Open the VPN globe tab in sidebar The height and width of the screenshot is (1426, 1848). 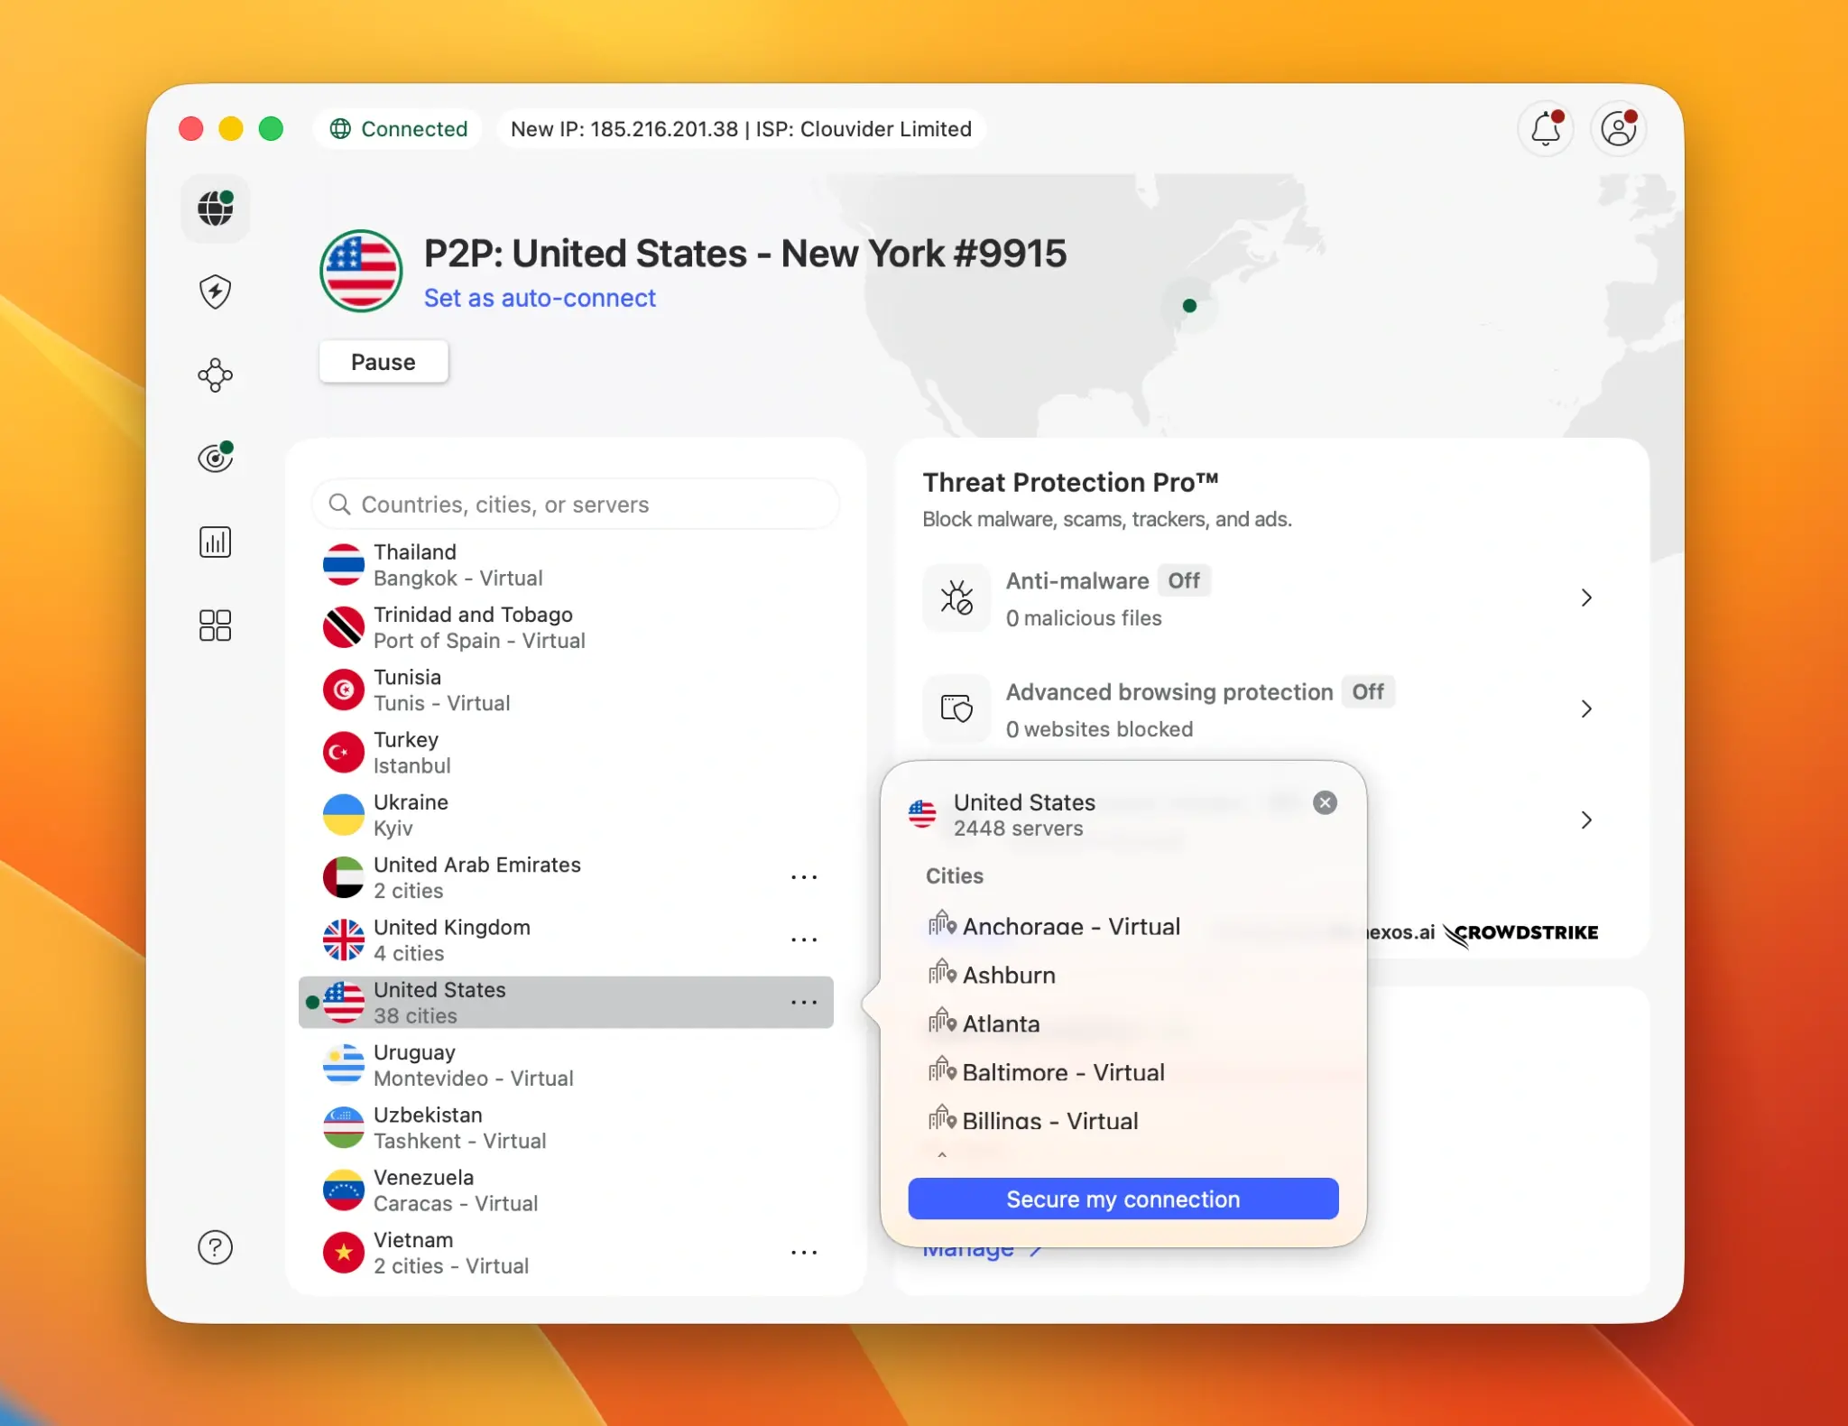(215, 208)
